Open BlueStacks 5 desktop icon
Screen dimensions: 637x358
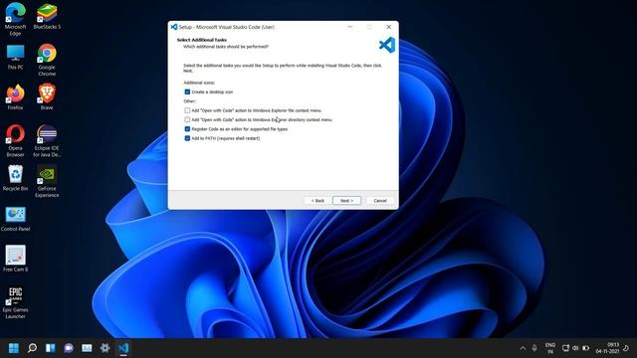coord(47,16)
